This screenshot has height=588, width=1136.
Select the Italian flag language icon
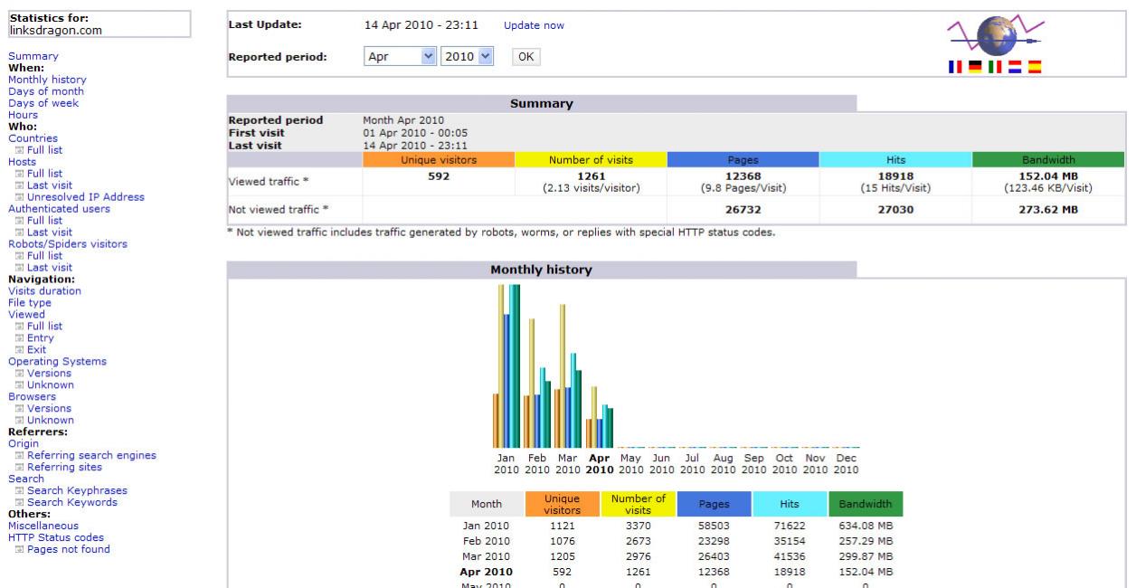tap(994, 66)
